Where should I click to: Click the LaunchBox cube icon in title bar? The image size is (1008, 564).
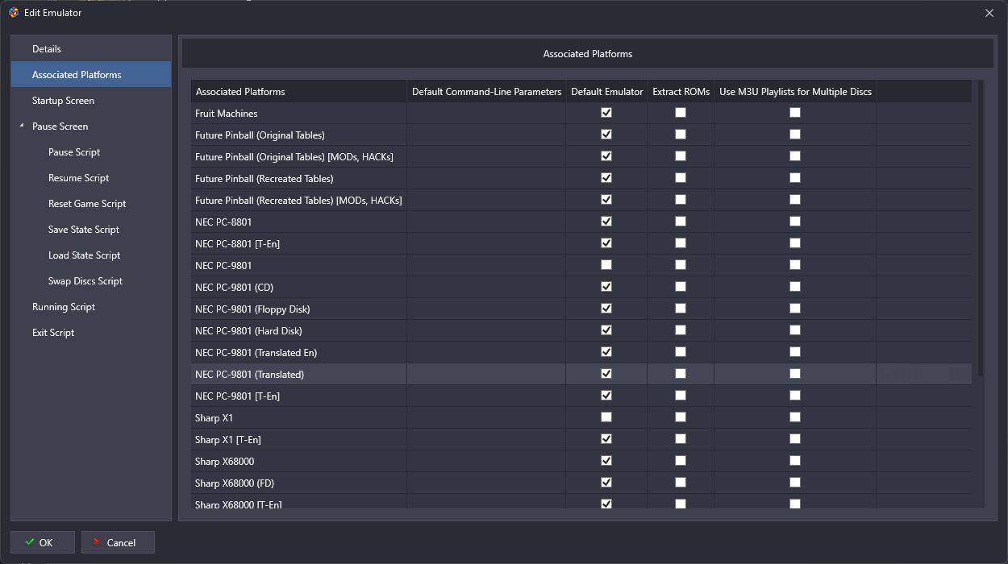(14, 13)
